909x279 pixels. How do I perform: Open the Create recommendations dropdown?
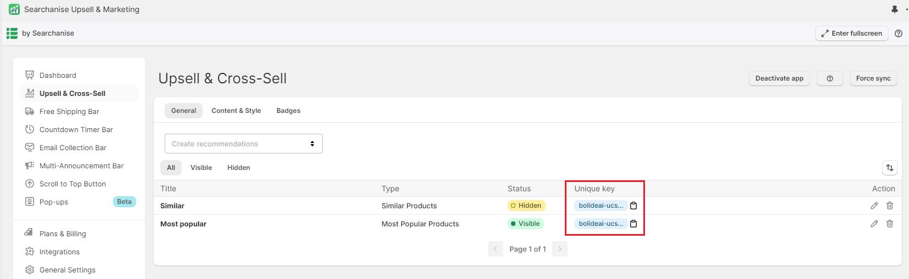tap(244, 144)
